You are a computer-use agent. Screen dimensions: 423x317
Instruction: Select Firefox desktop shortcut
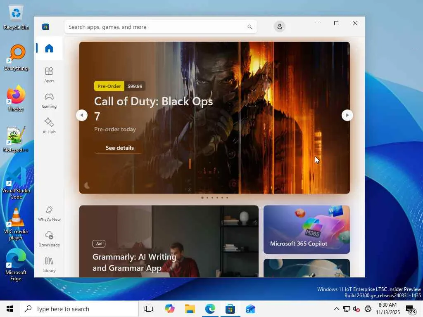tap(16, 98)
